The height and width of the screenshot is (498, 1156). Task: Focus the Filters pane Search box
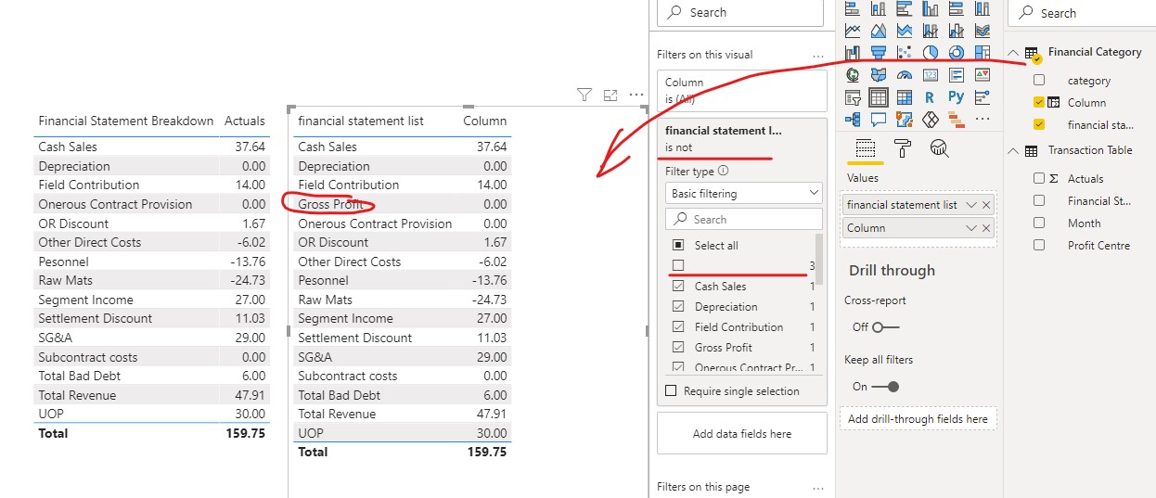[x=739, y=12]
